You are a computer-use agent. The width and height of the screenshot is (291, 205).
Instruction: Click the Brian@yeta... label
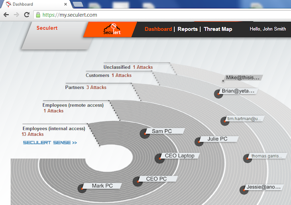click(239, 91)
